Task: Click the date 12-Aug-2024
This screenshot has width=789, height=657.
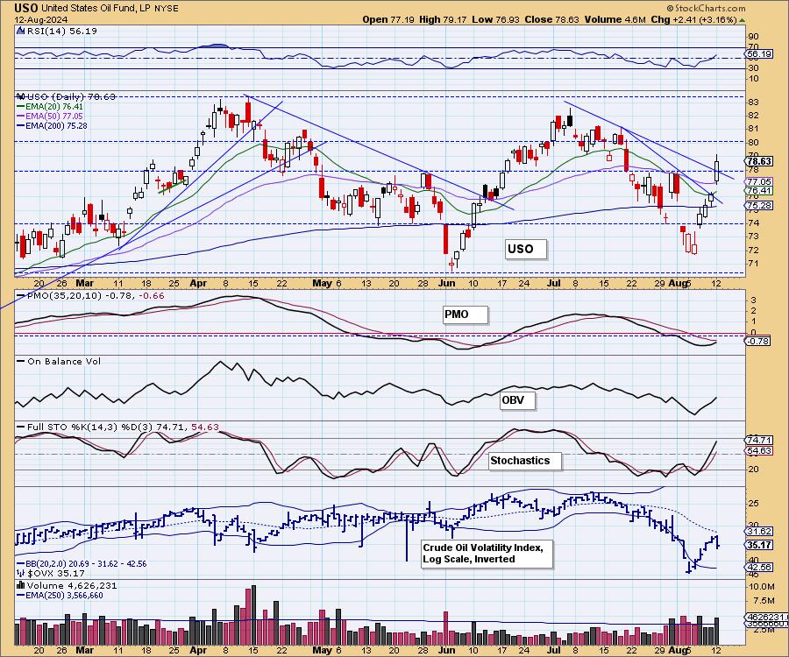Action: (x=39, y=20)
